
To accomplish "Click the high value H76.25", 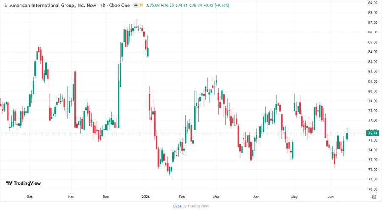I will click(x=167, y=6).
